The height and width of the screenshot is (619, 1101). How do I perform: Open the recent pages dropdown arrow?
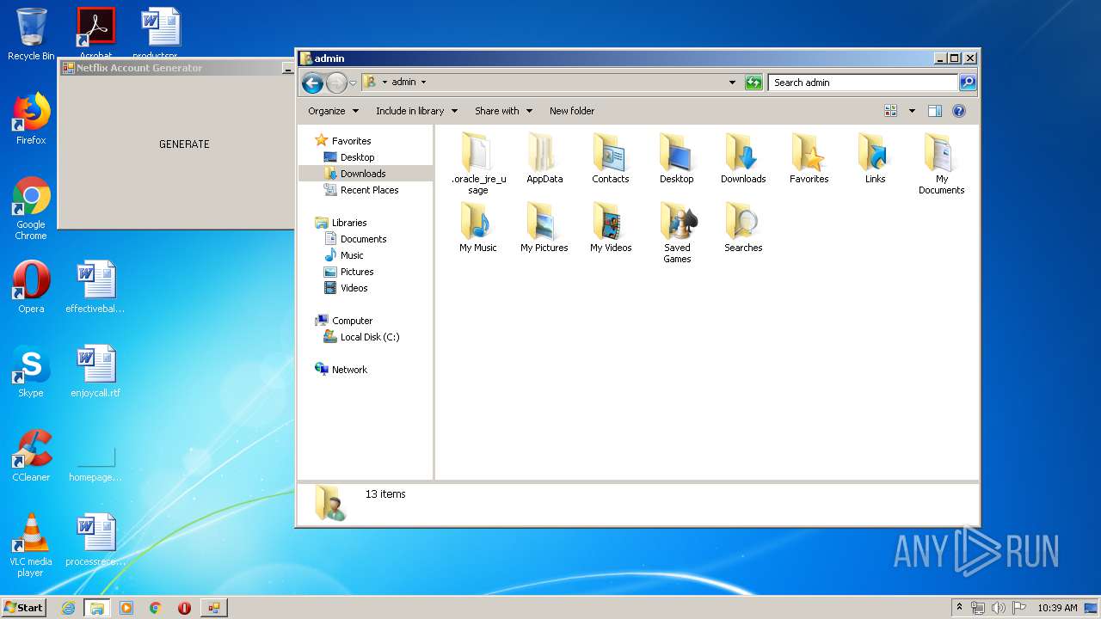tap(353, 83)
